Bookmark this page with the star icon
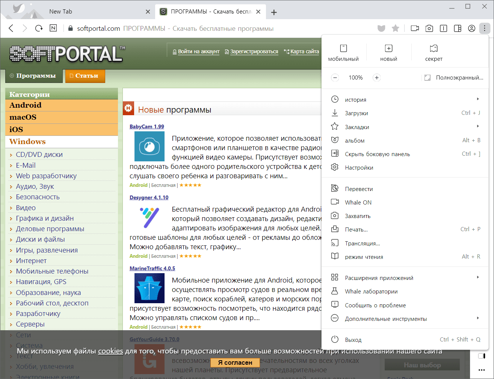The width and height of the screenshot is (494, 379). pyautogui.click(x=395, y=28)
